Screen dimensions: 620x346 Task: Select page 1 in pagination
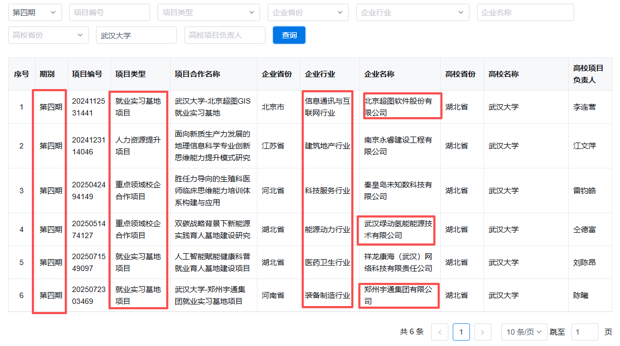pos(461,332)
